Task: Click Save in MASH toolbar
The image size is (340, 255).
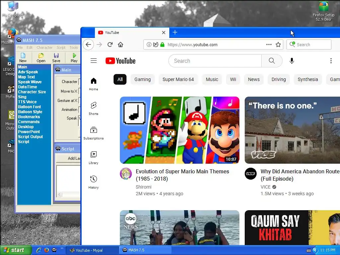Action: (56, 58)
